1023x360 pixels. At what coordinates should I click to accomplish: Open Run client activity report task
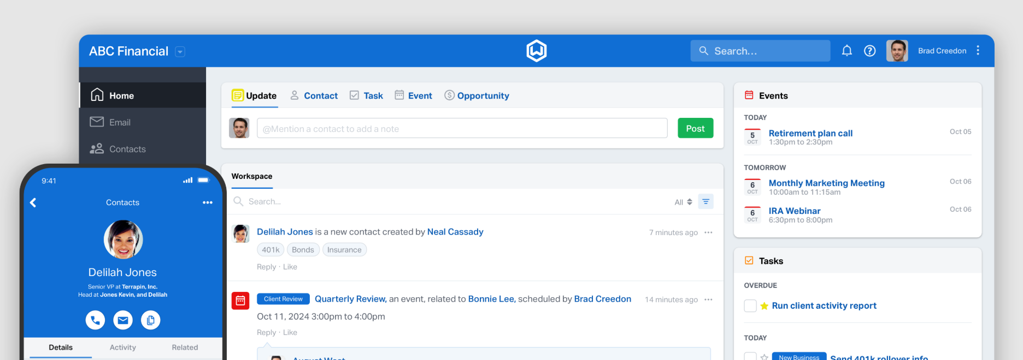point(824,305)
